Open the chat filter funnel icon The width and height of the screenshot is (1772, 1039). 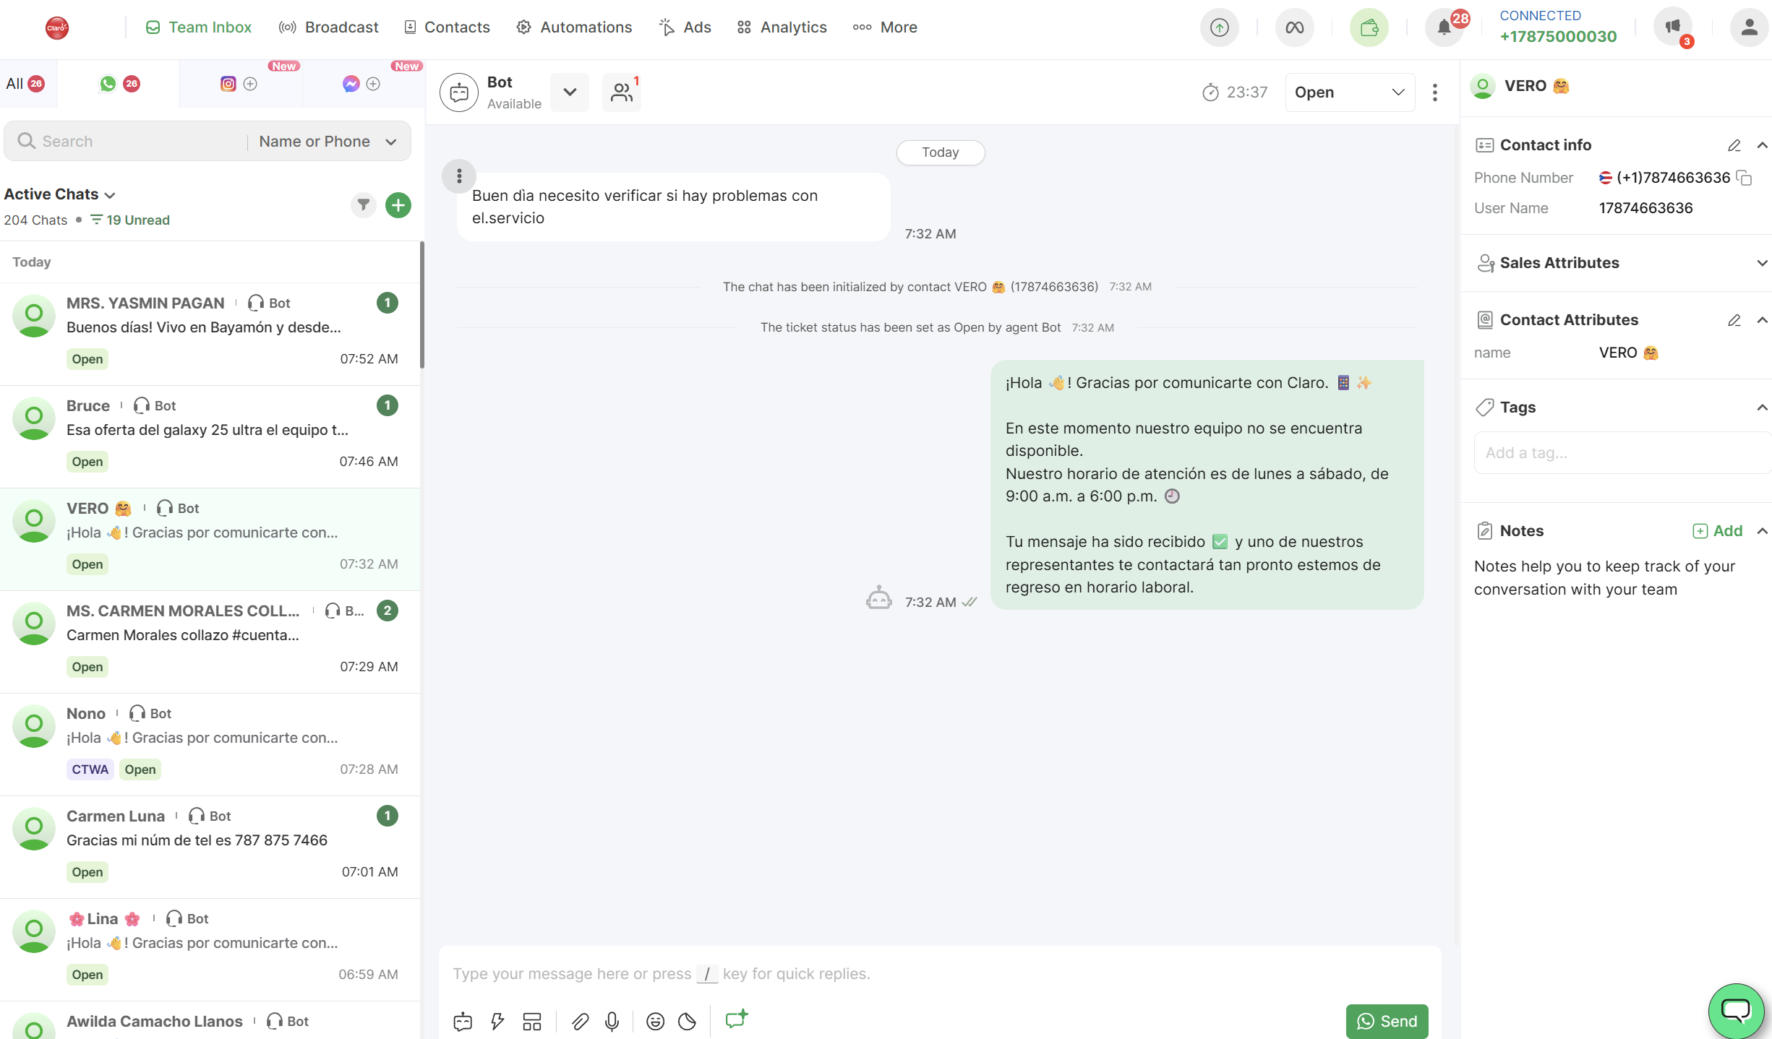[x=364, y=205]
